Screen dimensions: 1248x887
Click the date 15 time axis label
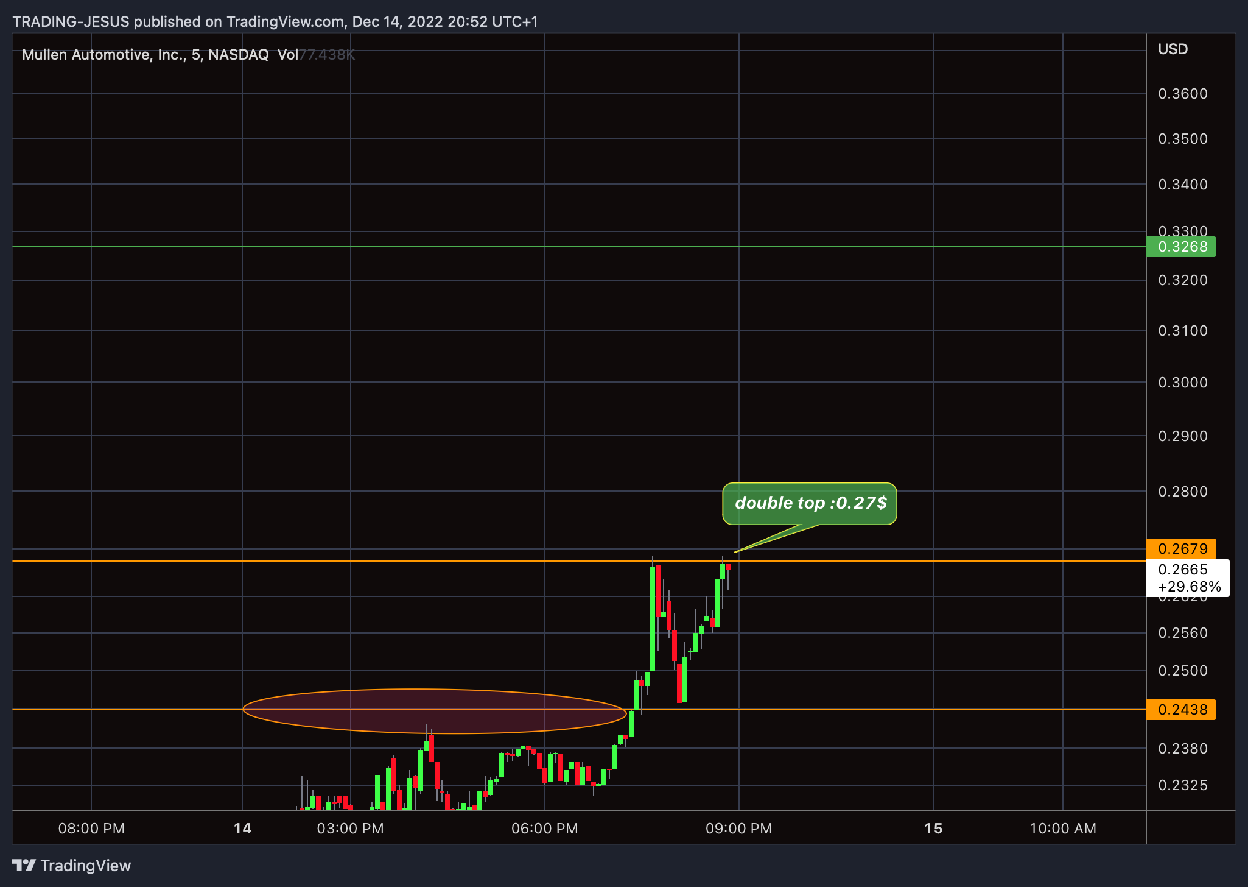pos(933,829)
